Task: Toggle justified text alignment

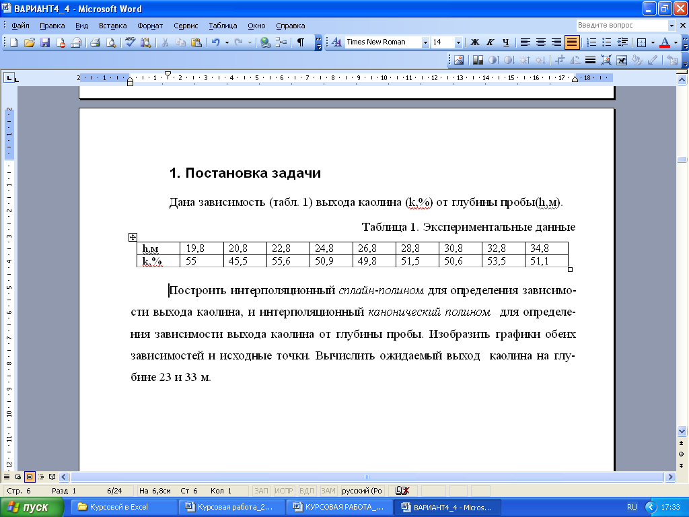Action: 572,42
